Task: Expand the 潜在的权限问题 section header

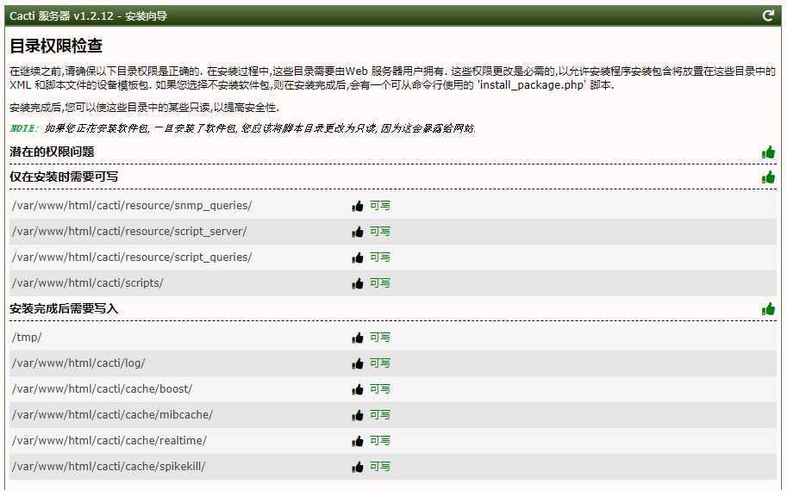Action: point(392,152)
